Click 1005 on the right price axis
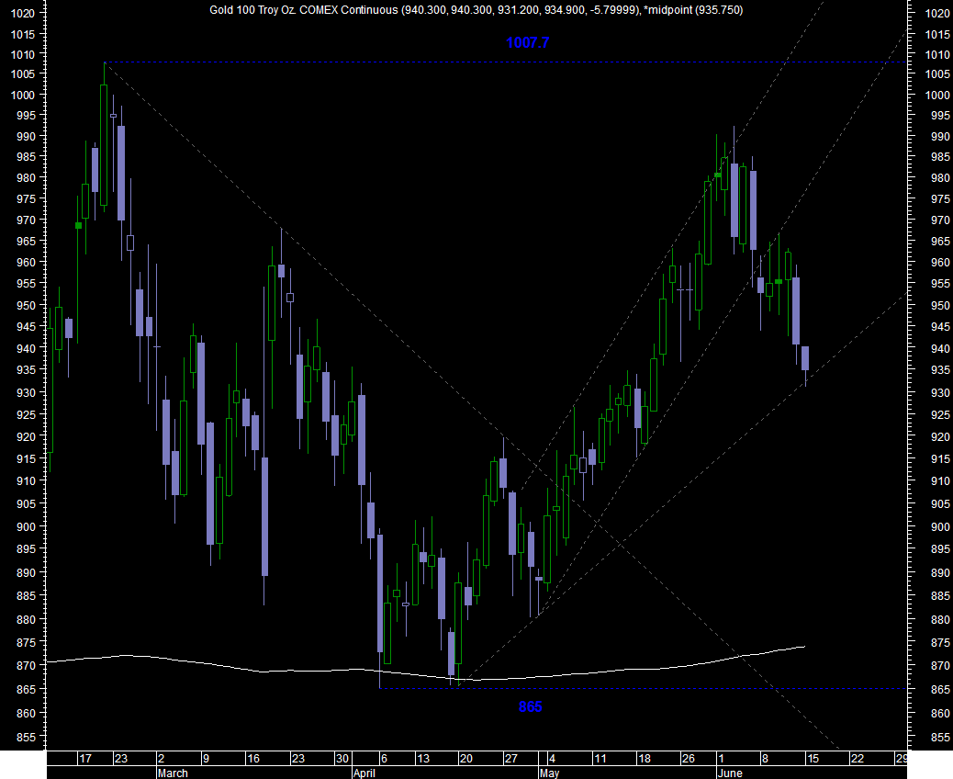Screen dimensions: 953x779 click(937, 74)
